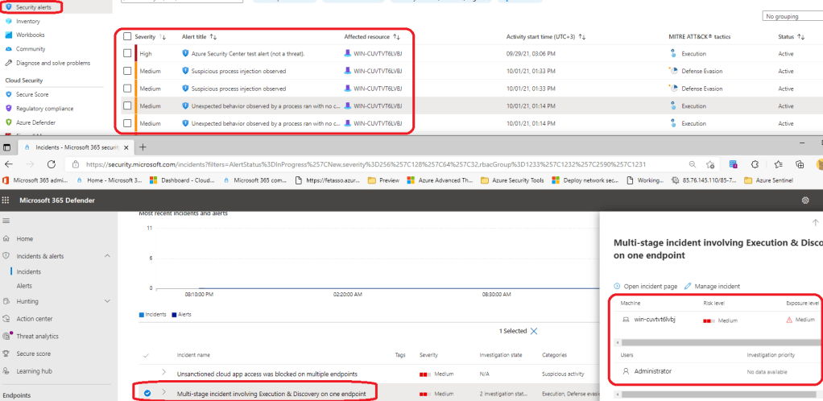The height and width of the screenshot is (401, 823).
Task: Click the Microsoft 365 Defender settings gear
Action: (805, 200)
